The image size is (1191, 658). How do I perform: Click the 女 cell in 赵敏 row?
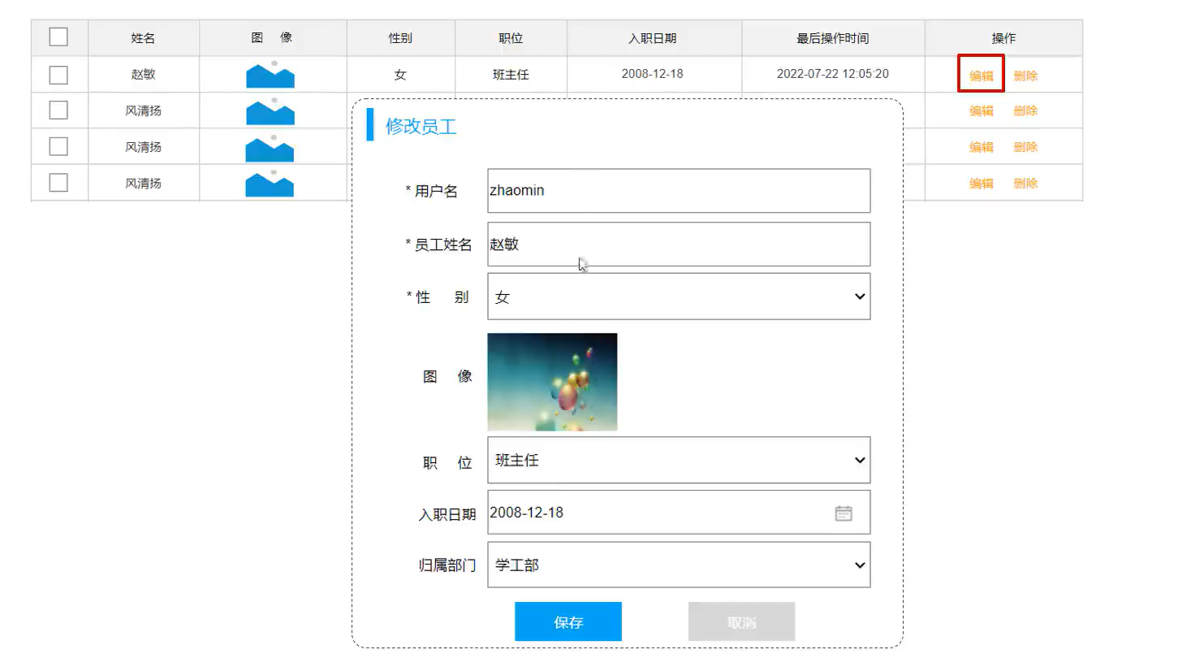click(400, 75)
